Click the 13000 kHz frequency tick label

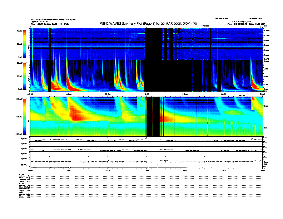(x=267, y=30)
